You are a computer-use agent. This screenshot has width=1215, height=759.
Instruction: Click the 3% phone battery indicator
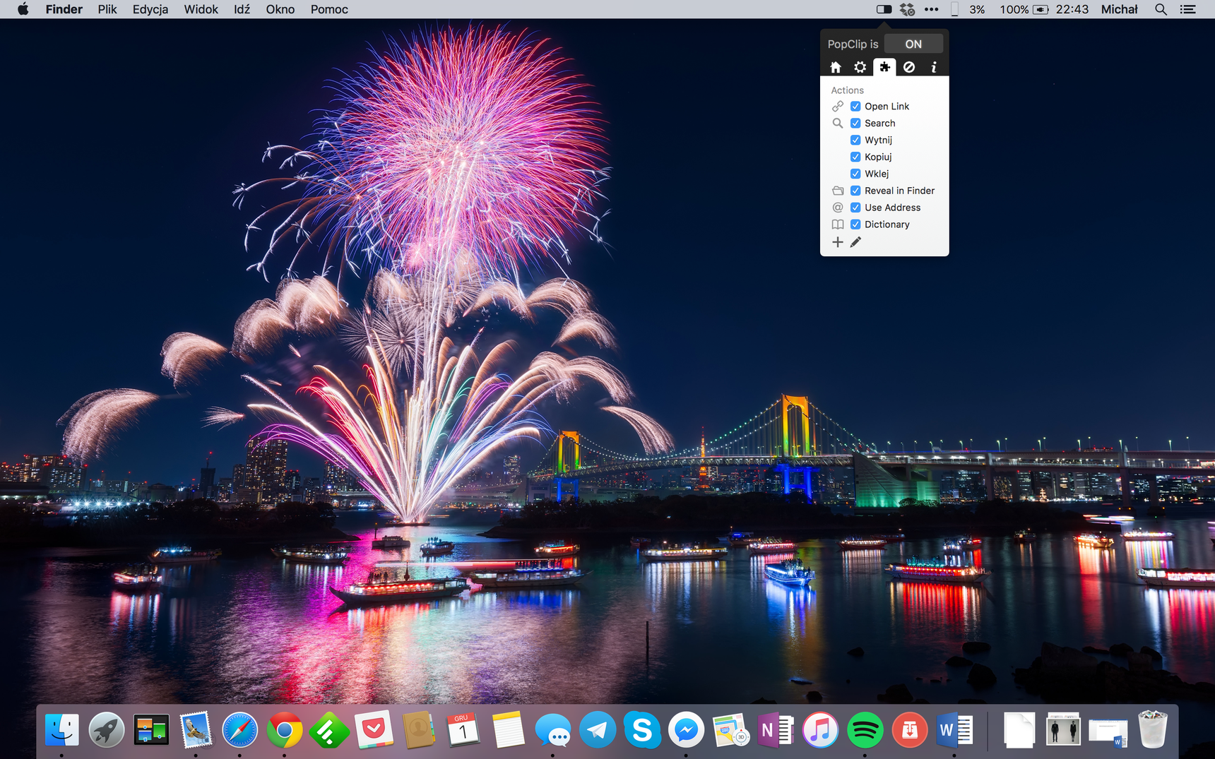(968, 9)
